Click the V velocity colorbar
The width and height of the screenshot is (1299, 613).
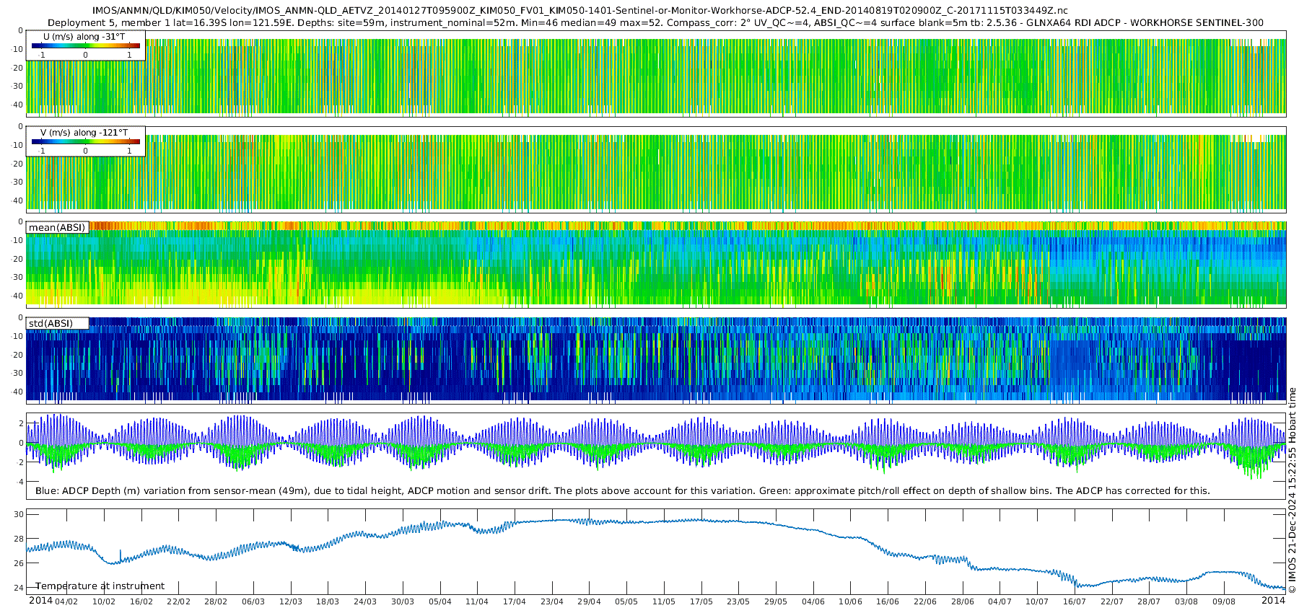coord(85,142)
